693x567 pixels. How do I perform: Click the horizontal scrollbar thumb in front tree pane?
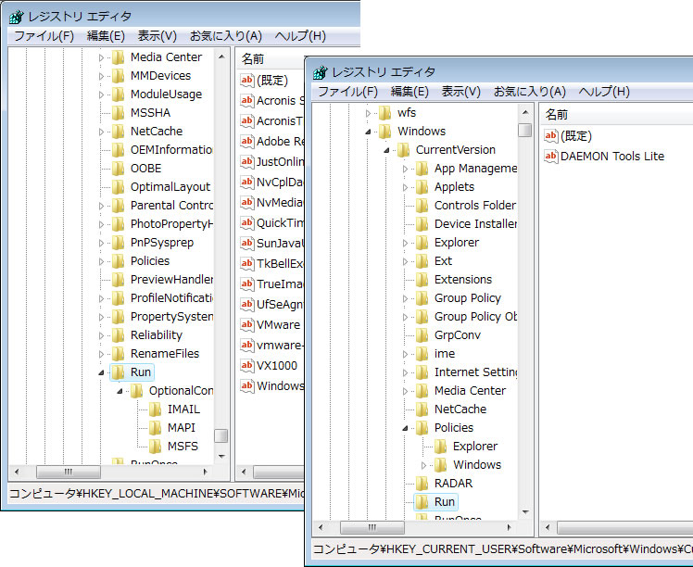(366, 527)
